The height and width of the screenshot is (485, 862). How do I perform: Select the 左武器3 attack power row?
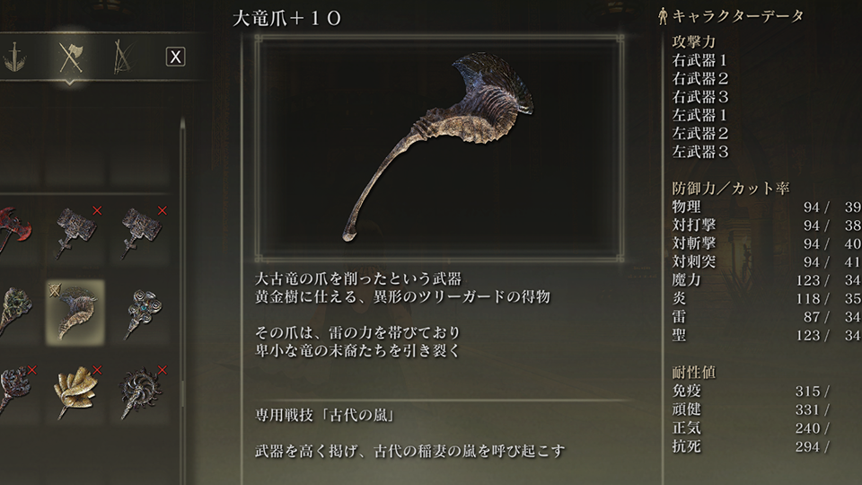point(699,152)
